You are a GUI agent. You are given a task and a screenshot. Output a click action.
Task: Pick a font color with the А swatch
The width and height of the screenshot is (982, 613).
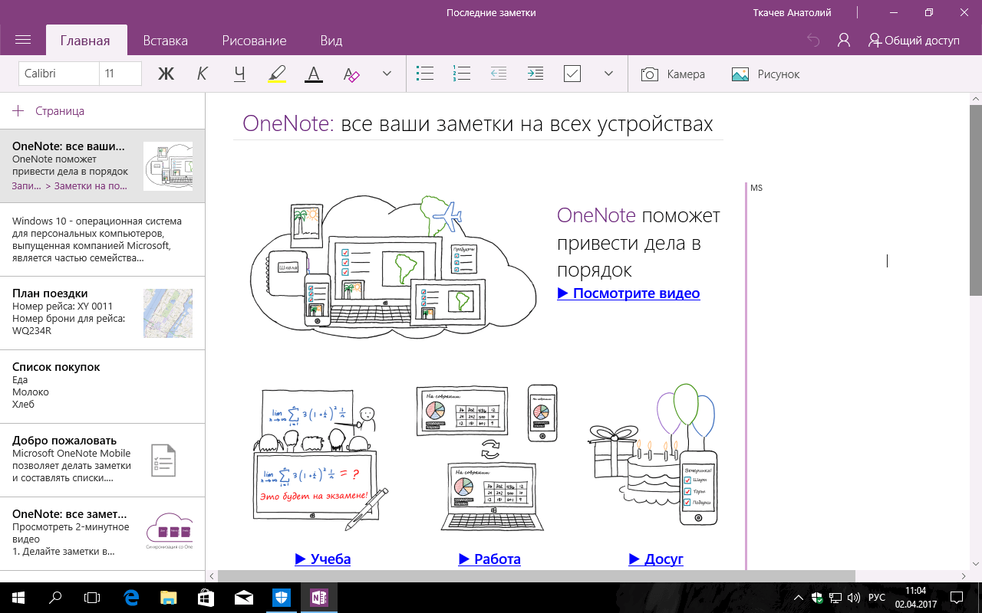(314, 74)
